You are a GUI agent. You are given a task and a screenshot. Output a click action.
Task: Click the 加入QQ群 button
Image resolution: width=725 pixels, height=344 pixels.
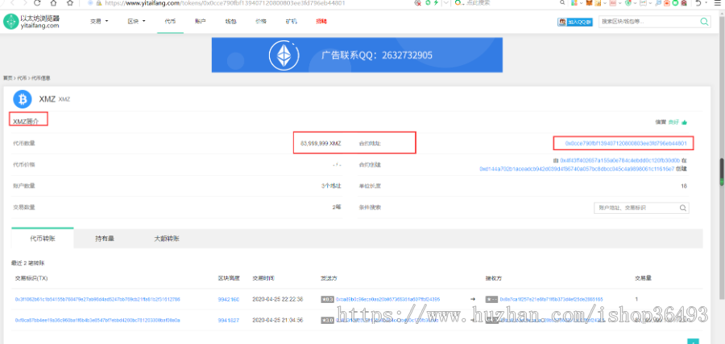point(574,22)
